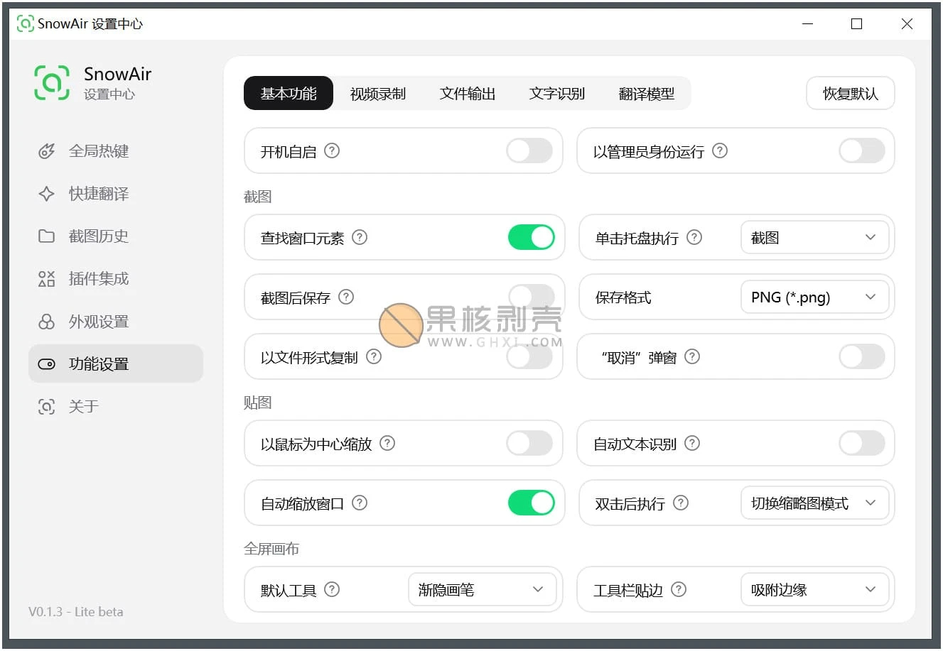
Task: Enable the 截图后保存 switch
Action: (x=532, y=297)
